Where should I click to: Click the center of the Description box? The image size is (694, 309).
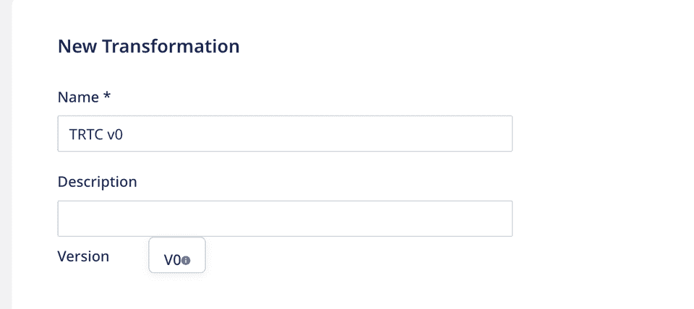[x=285, y=218]
